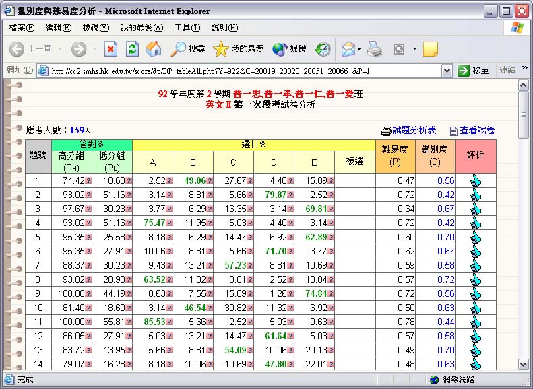Viewport: 533px width, 389px height.
Task: Expand the Mail icon dropdown arrow
Action: point(359,49)
